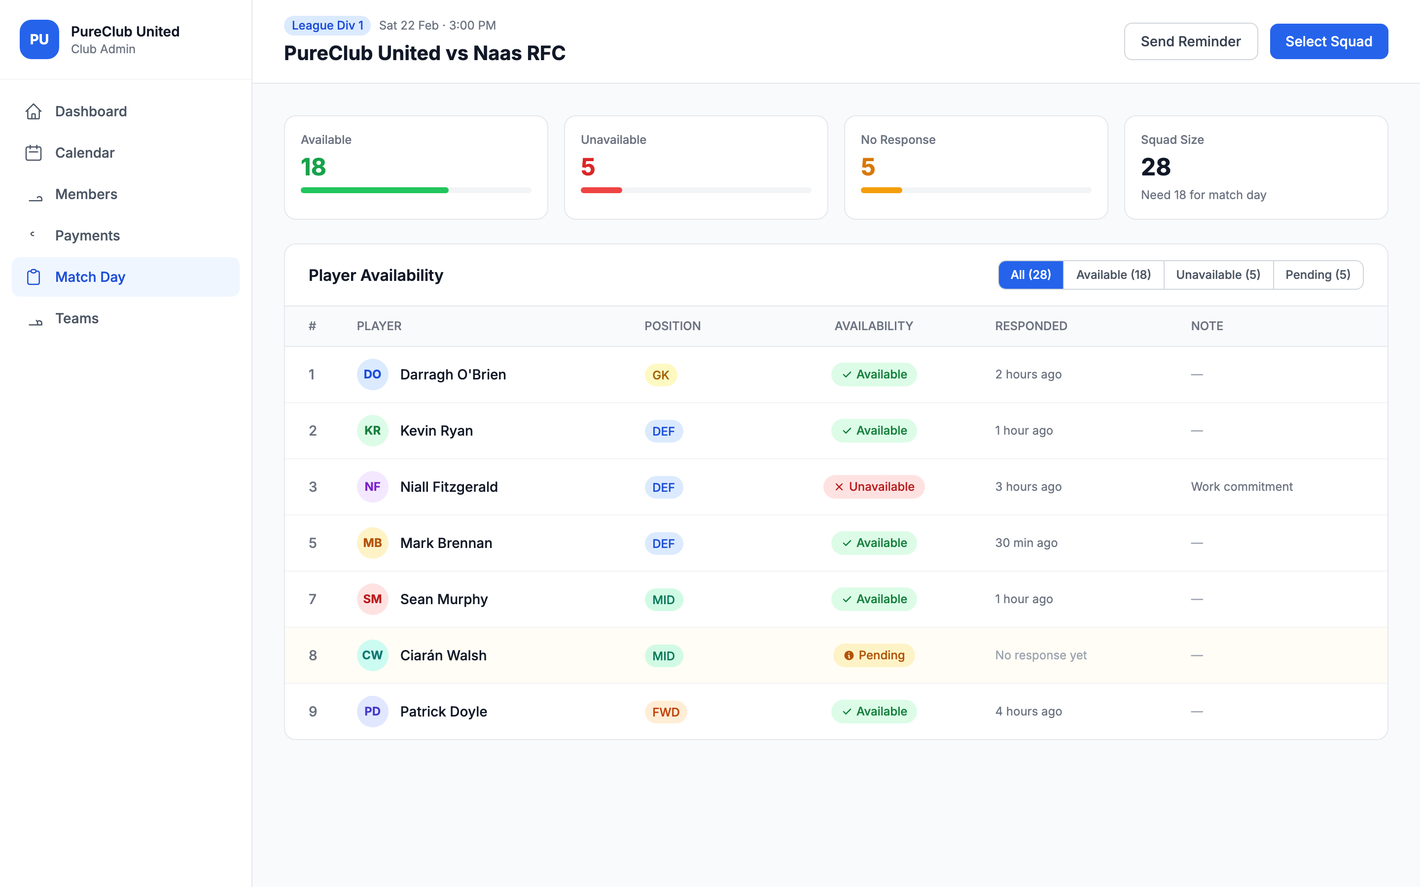This screenshot has height=887, width=1420.
Task: Click the Calendar icon in sidebar
Action: click(x=34, y=153)
